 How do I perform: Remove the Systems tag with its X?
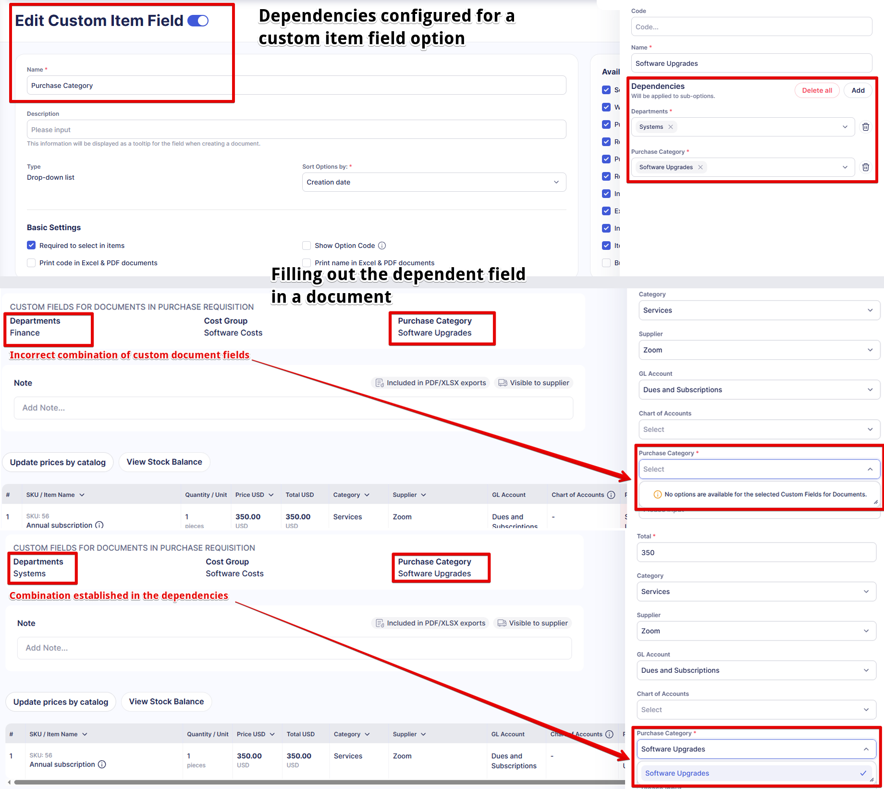[x=671, y=127]
